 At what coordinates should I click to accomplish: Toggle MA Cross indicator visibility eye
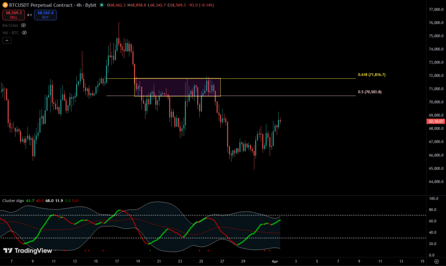point(24,25)
